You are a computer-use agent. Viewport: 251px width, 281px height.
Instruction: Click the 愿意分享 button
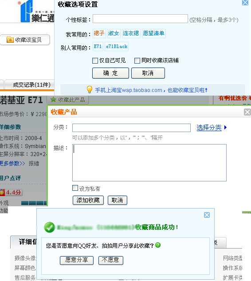77,260
